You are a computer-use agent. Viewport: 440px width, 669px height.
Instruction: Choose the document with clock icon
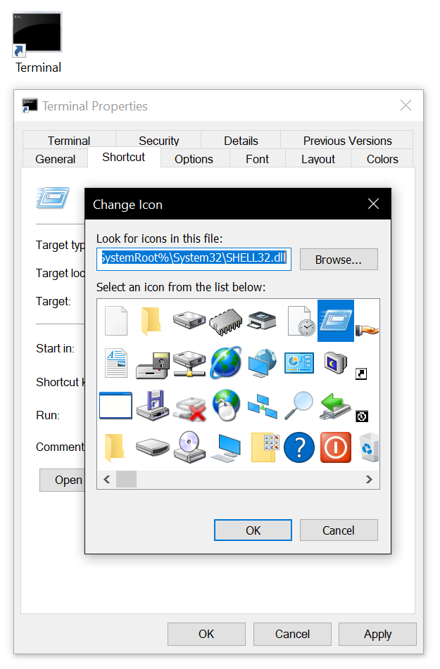point(301,321)
